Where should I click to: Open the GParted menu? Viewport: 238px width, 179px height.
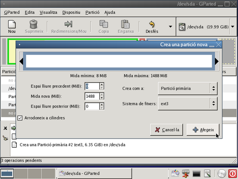click(x=12, y=12)
